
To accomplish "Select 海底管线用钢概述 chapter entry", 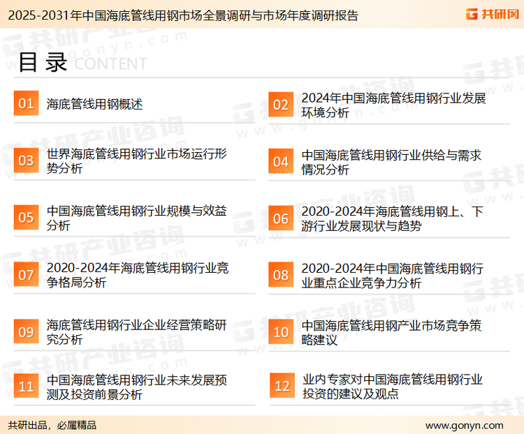I will [94, 104].
